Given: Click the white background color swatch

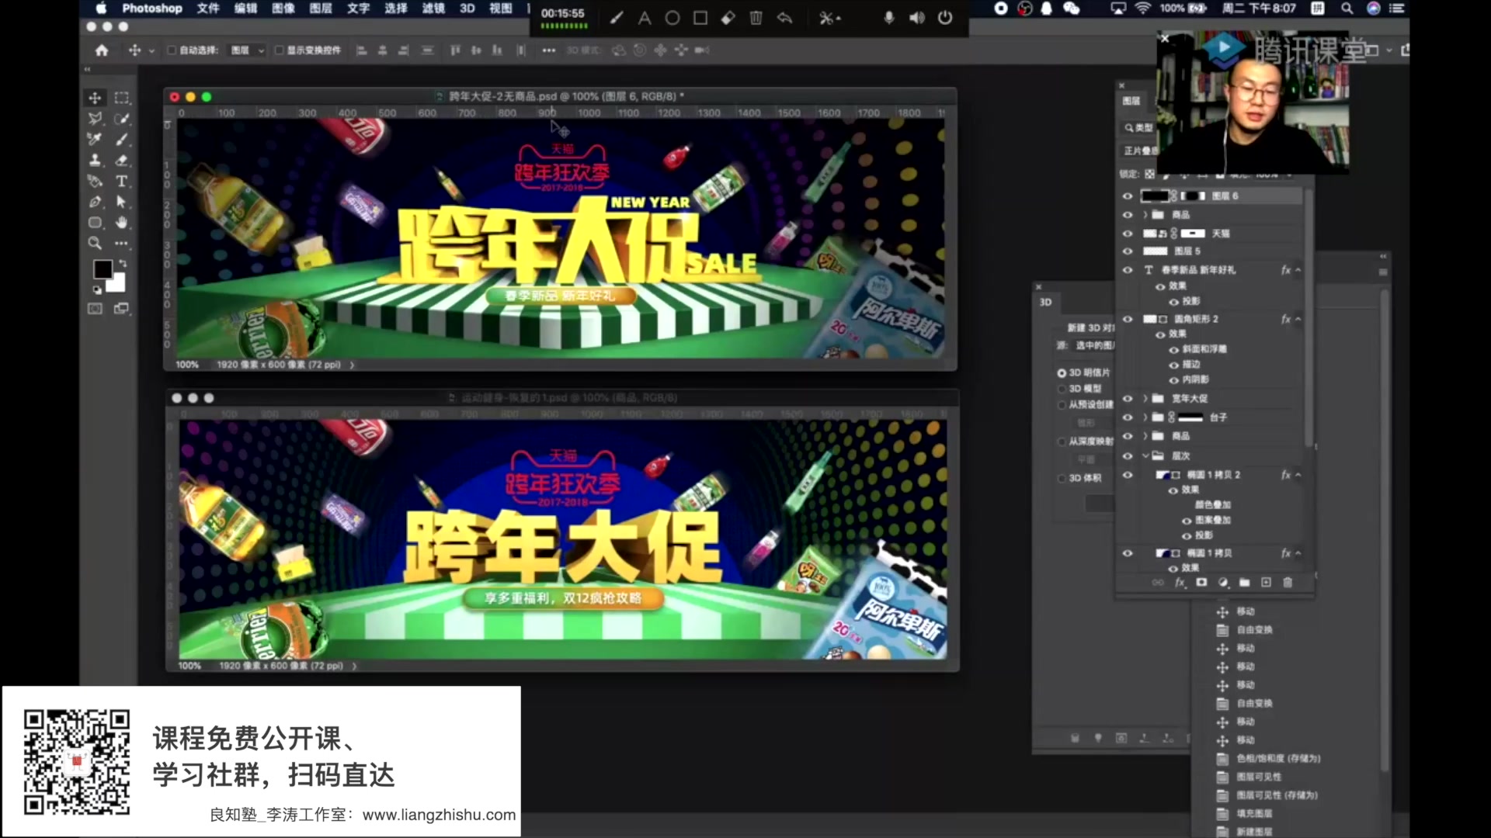Looking at the screenshot, I should coord(118,285).
